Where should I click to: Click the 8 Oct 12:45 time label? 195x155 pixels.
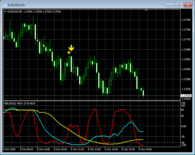click(x=111, y=149)
